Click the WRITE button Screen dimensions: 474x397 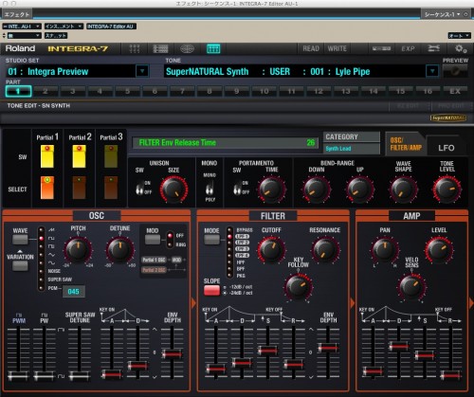[337, 48]
